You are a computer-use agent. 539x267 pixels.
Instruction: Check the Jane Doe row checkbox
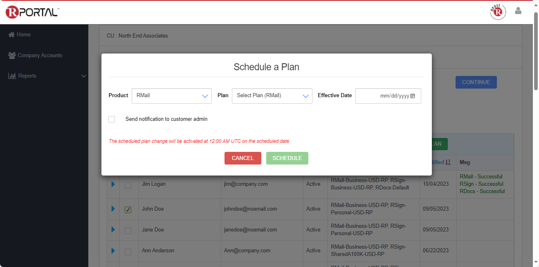click(x=128, y=230)
